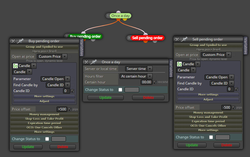The image size is (250, 157).
Task: Click Candle ID value field in Buy panel
Action: click(x=67, y=91)
